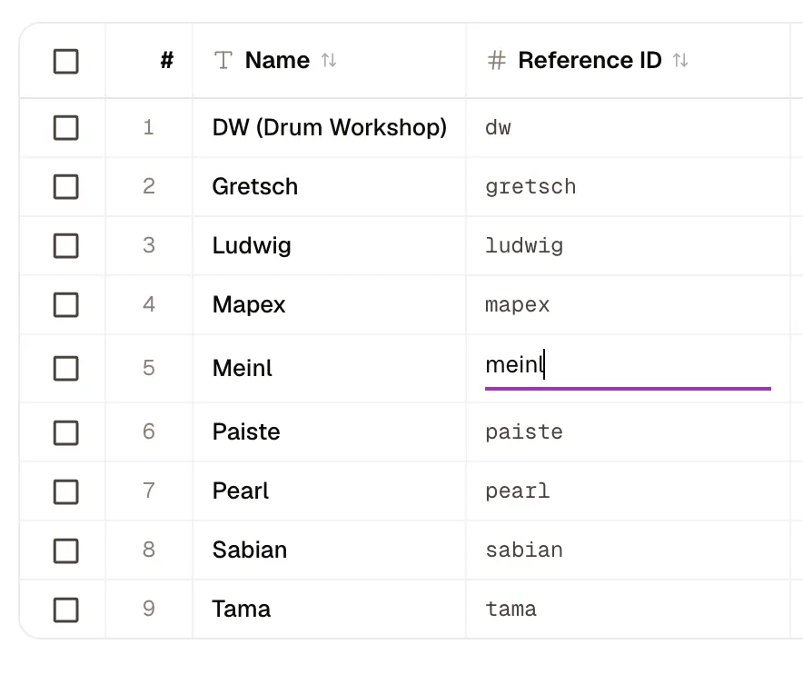
Task: Click row number 9
Action: 148,609
